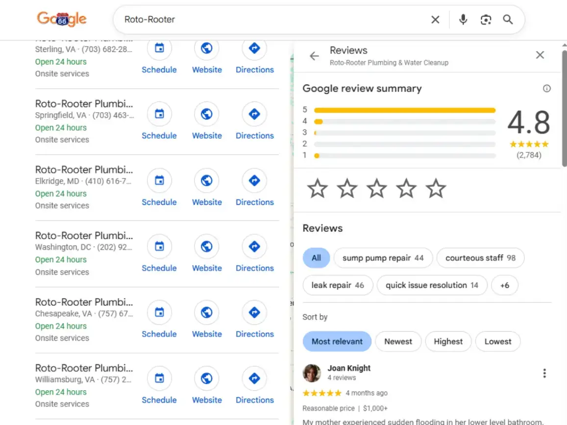The width and height of the screenshot is (567, 425).
Task: Sort reviews by Newest
Action: point(398,342)
